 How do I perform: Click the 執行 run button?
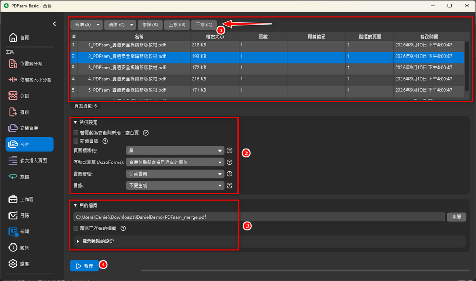click(x=85, y=266)
